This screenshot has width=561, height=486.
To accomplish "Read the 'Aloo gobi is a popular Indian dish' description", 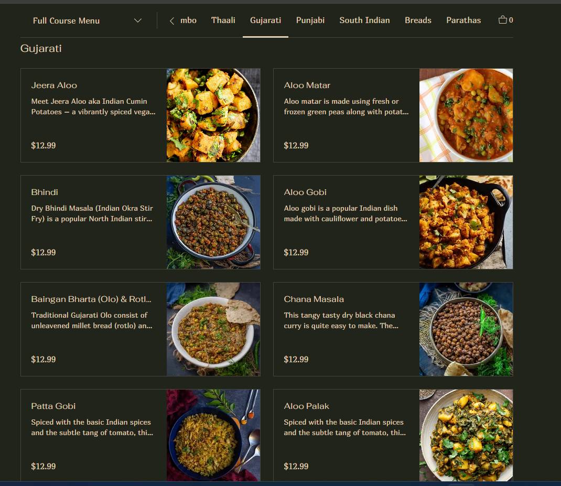I will click(x=346, y=214).
